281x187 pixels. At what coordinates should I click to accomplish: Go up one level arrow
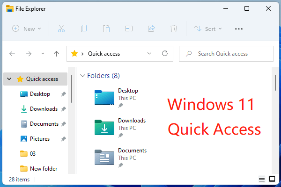56,54
